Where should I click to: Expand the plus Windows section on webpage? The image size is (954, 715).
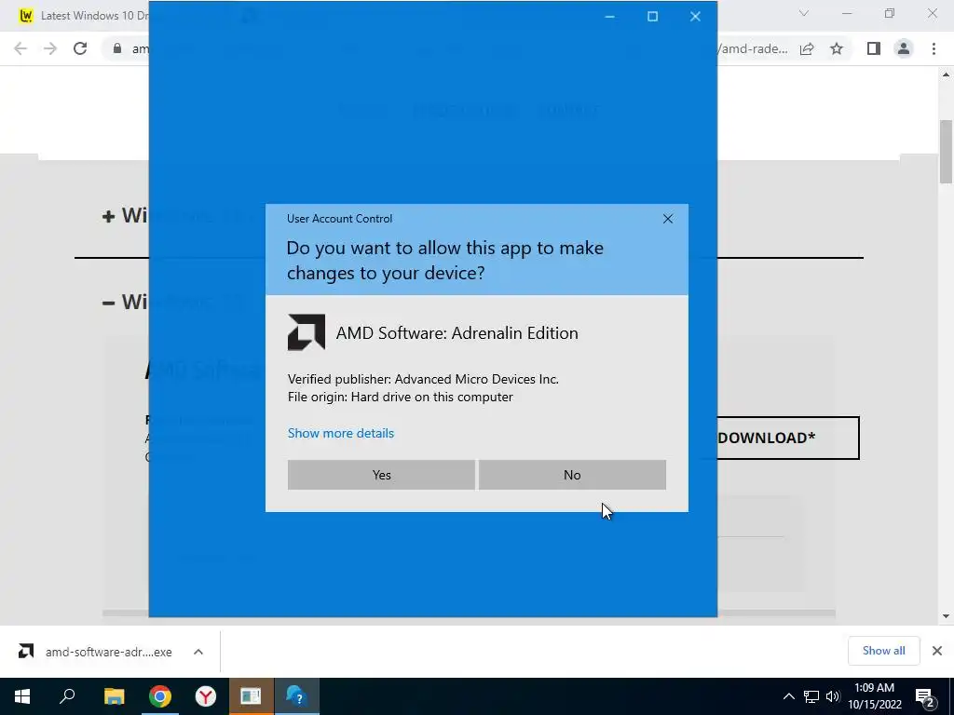108,216
